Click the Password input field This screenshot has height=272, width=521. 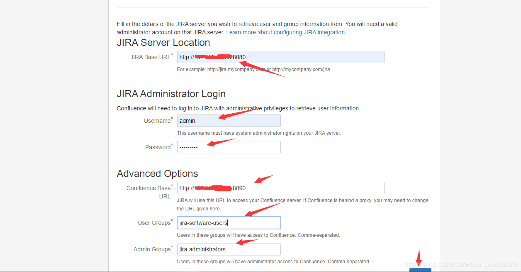tap(229, 147)
